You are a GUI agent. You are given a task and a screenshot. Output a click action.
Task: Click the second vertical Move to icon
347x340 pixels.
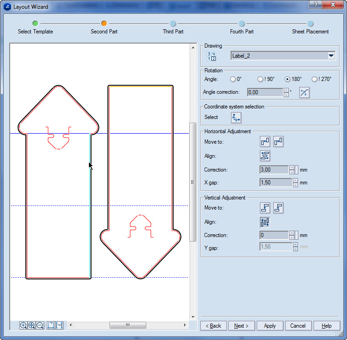278,208
